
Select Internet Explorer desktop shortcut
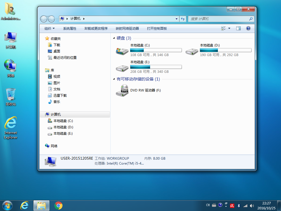click(x=11, y=128)
